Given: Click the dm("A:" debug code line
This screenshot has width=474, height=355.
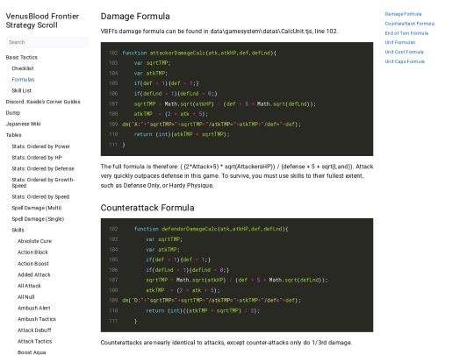Looking at the screenshot, I should 212,124.
